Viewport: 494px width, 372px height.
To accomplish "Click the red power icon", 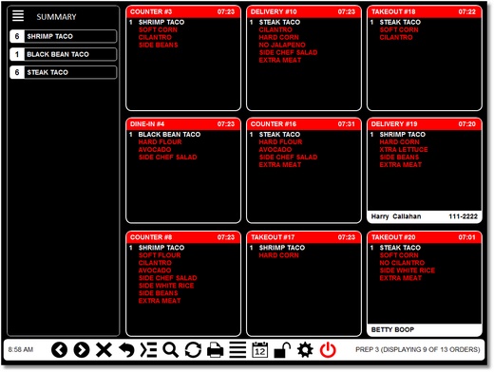I will pyautogui.click(x=328, y=350).
